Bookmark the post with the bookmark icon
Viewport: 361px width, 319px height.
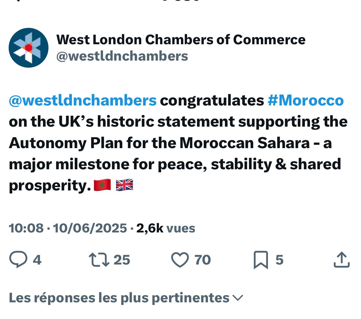pos(261,260)
